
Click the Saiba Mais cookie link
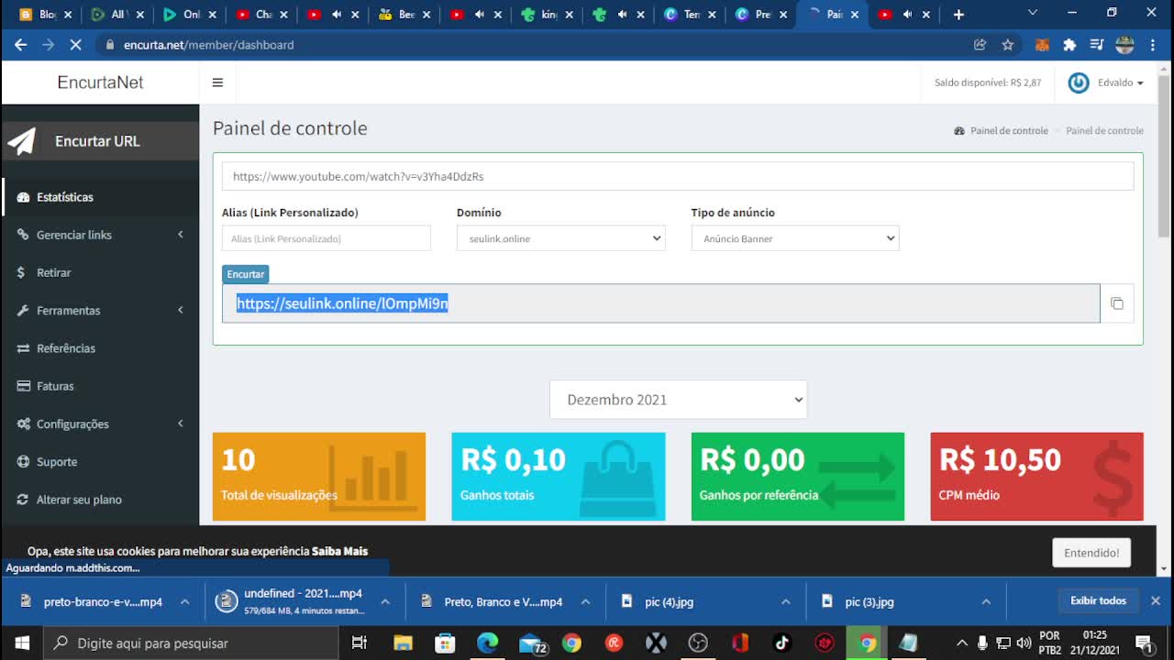(x=339, y=551)
